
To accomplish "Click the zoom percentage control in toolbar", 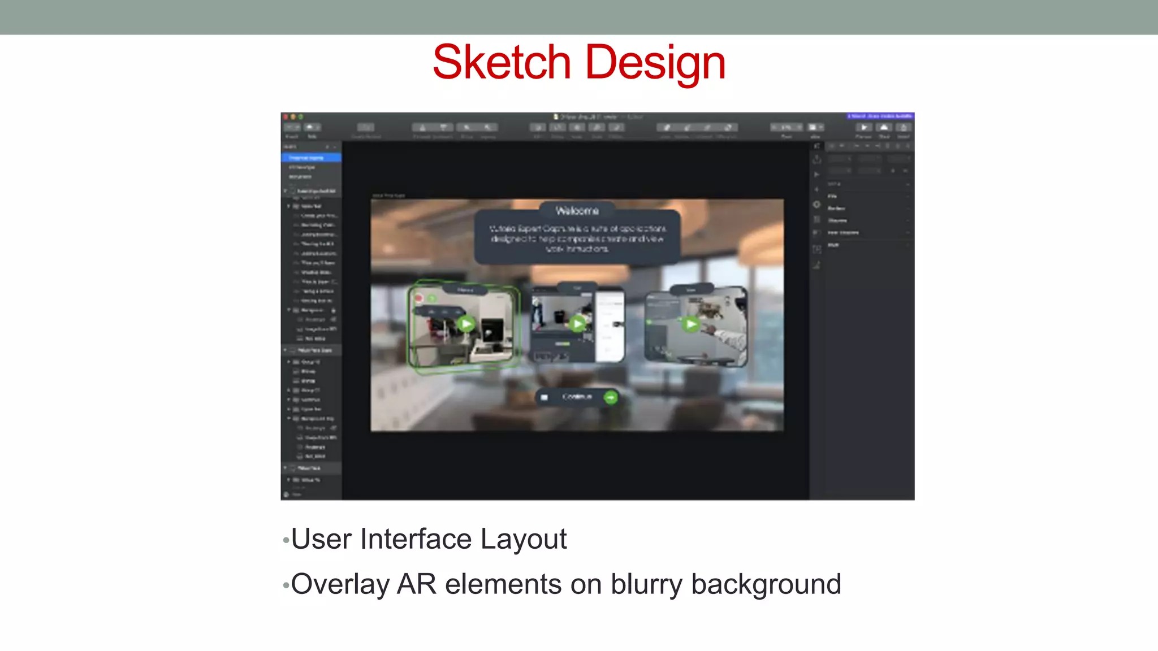I will point(786,128).
